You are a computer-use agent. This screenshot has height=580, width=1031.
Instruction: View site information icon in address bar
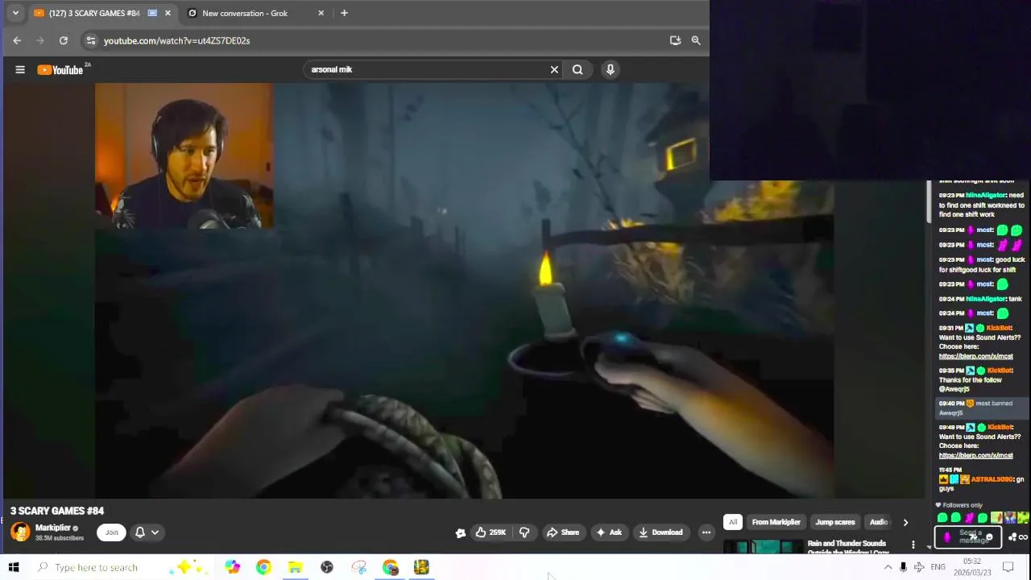click(x=91, y=40)
